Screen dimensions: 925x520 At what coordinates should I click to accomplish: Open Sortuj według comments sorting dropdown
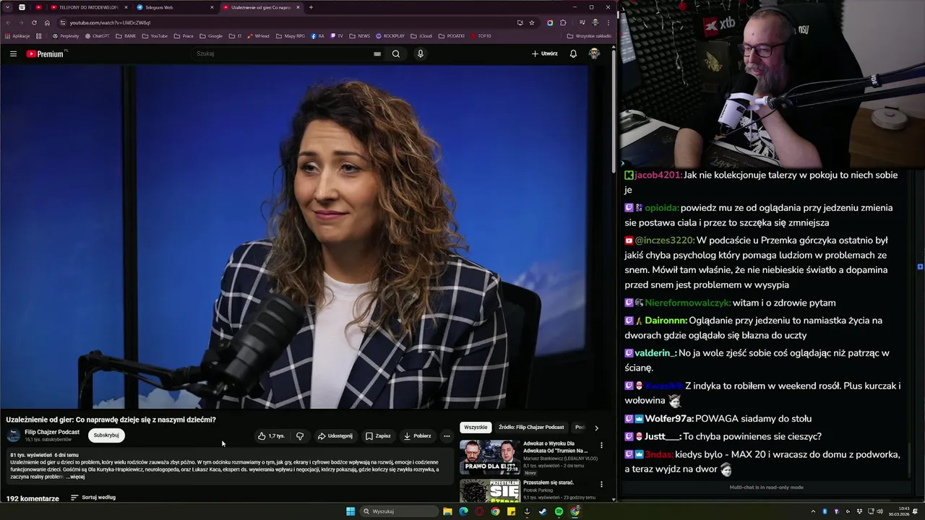pyautogui.click(x=93, y=498)
